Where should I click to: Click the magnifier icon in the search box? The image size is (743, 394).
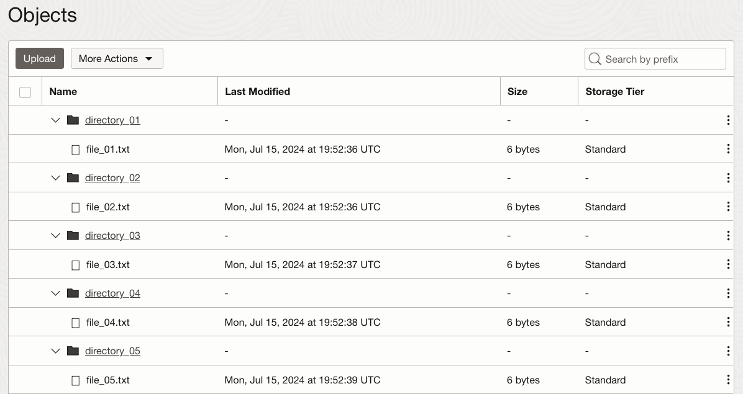[595, 58]
